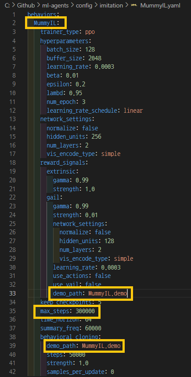Viewport: 191px width, 377px height.
Task: Click the hyperparameters key
Action: coord(65,41)
